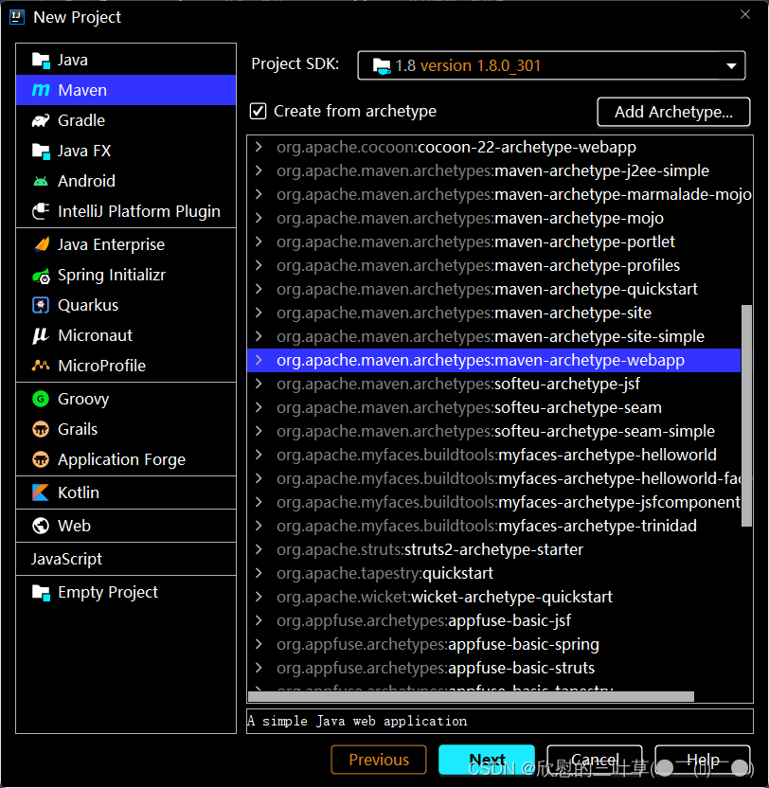Viewport: 769px width, 788px height.
Task: Click the Quarkus icon
Action: [41, 305]
